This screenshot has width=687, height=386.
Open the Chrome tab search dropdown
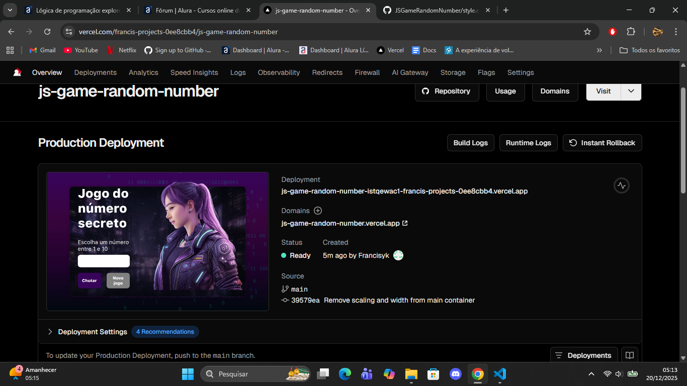[x=10, y=10]
